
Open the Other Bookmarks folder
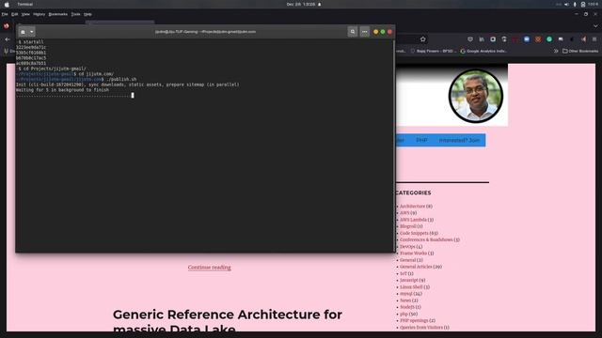[580, 51]
